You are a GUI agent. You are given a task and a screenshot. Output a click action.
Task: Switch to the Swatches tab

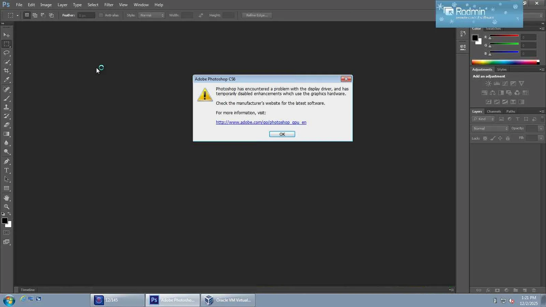pyautogui.click(x=493, y=29)
